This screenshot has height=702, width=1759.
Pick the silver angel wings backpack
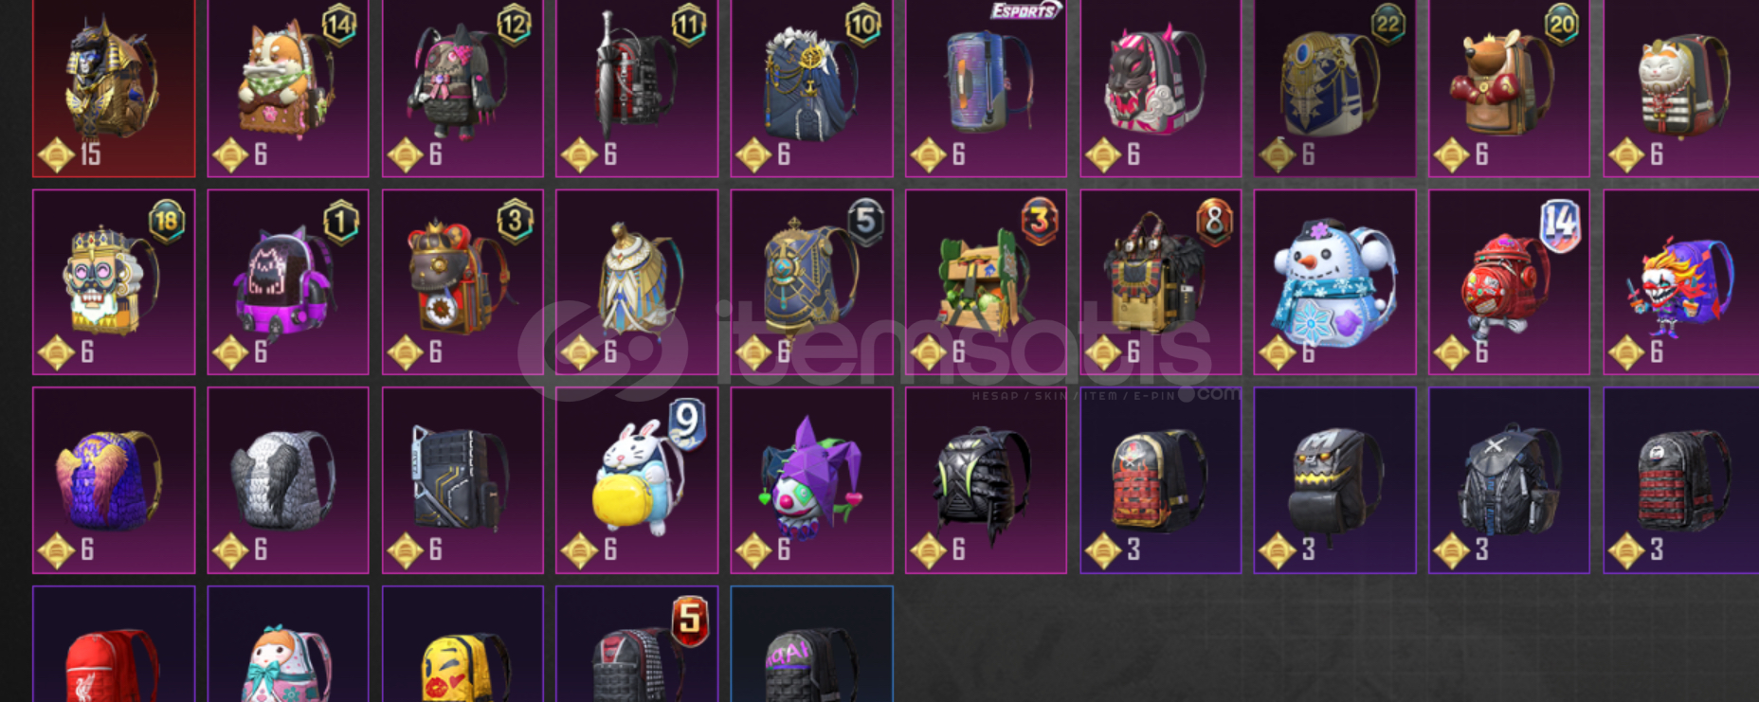coord(288,480)
